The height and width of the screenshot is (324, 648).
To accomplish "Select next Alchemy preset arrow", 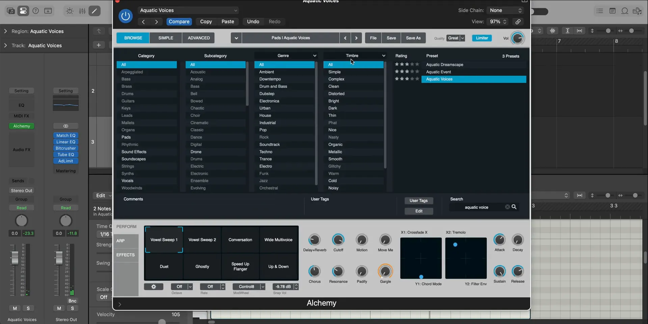I will coord(356,38).
